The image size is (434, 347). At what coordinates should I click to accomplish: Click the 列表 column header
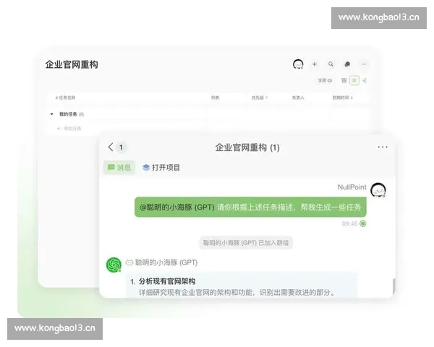[x=215, y=98]
